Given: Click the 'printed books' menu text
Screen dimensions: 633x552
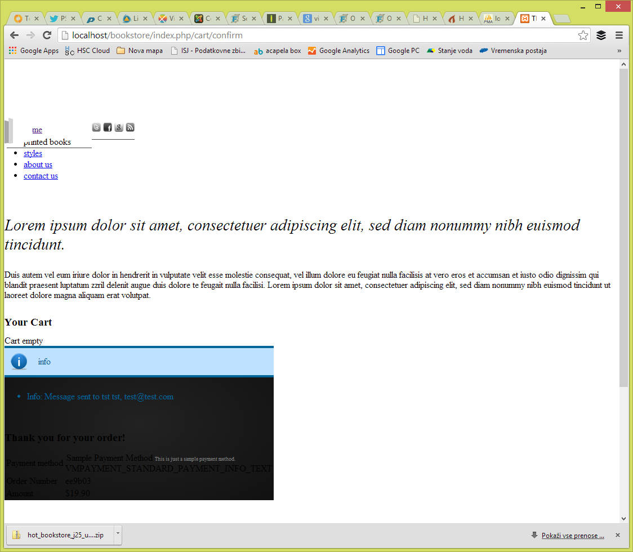Looking at the screenshot, I should tap(47, 142).
